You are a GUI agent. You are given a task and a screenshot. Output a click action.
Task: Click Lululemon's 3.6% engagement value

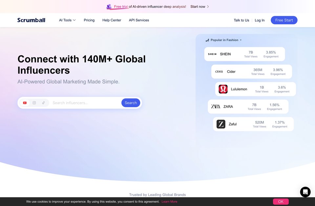pyautogui.click(x=282, y=87)
